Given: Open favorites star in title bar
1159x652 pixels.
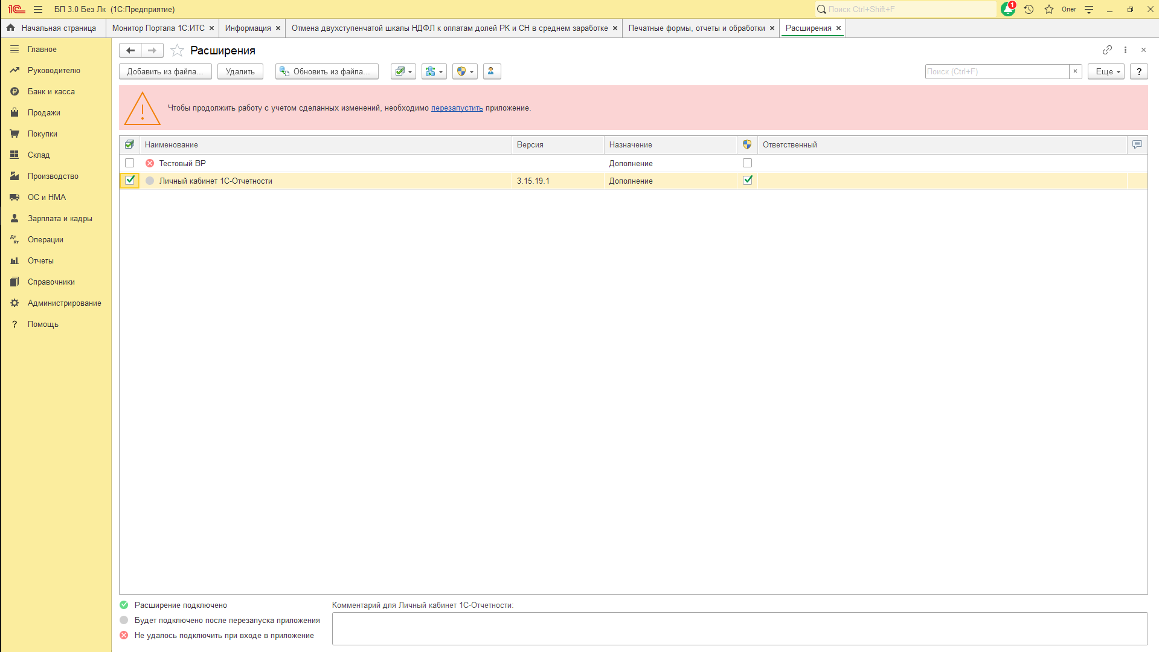Looking at the screenshot, I should pyautogui.click(x=1049, y=9).
